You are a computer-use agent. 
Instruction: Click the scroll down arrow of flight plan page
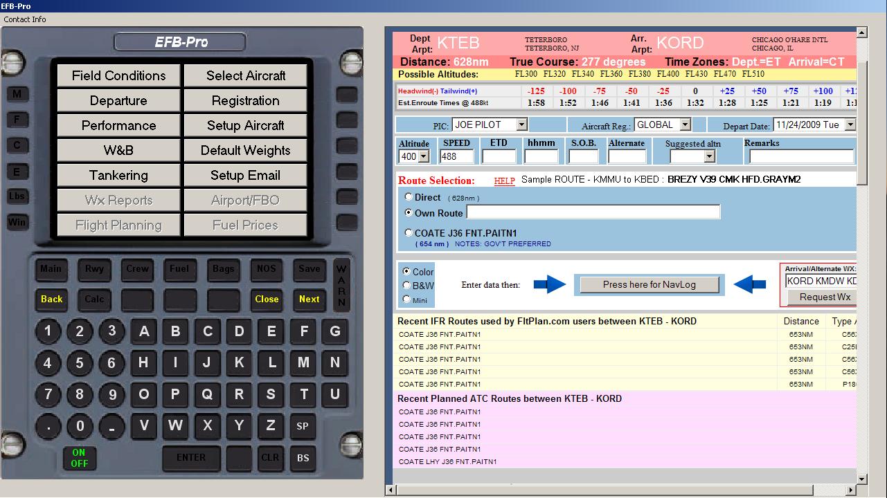(862, 479)
